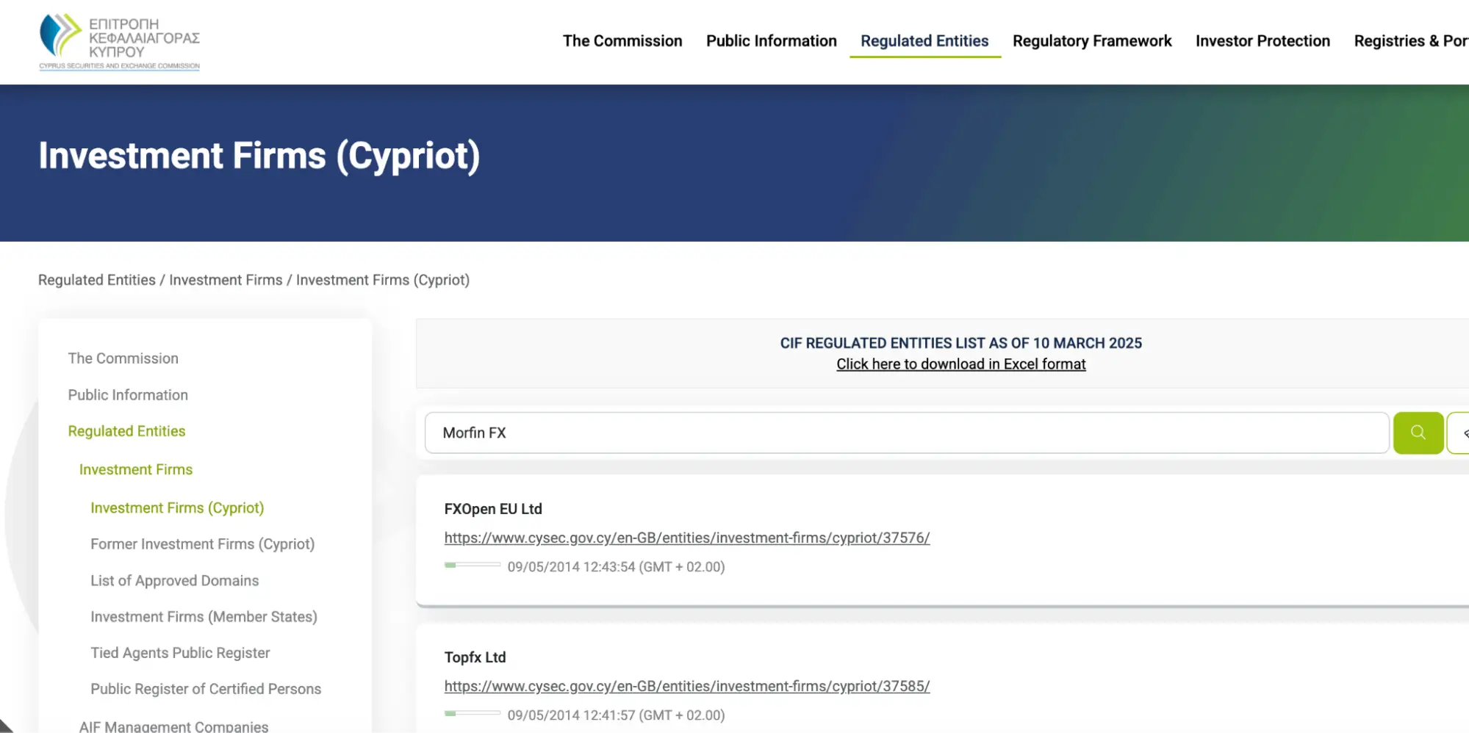Open List of Approved Domains
1469x733 pixels.
174,580
